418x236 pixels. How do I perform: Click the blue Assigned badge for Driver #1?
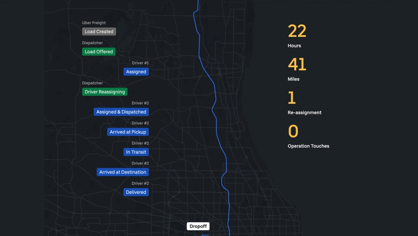[136, 72]
